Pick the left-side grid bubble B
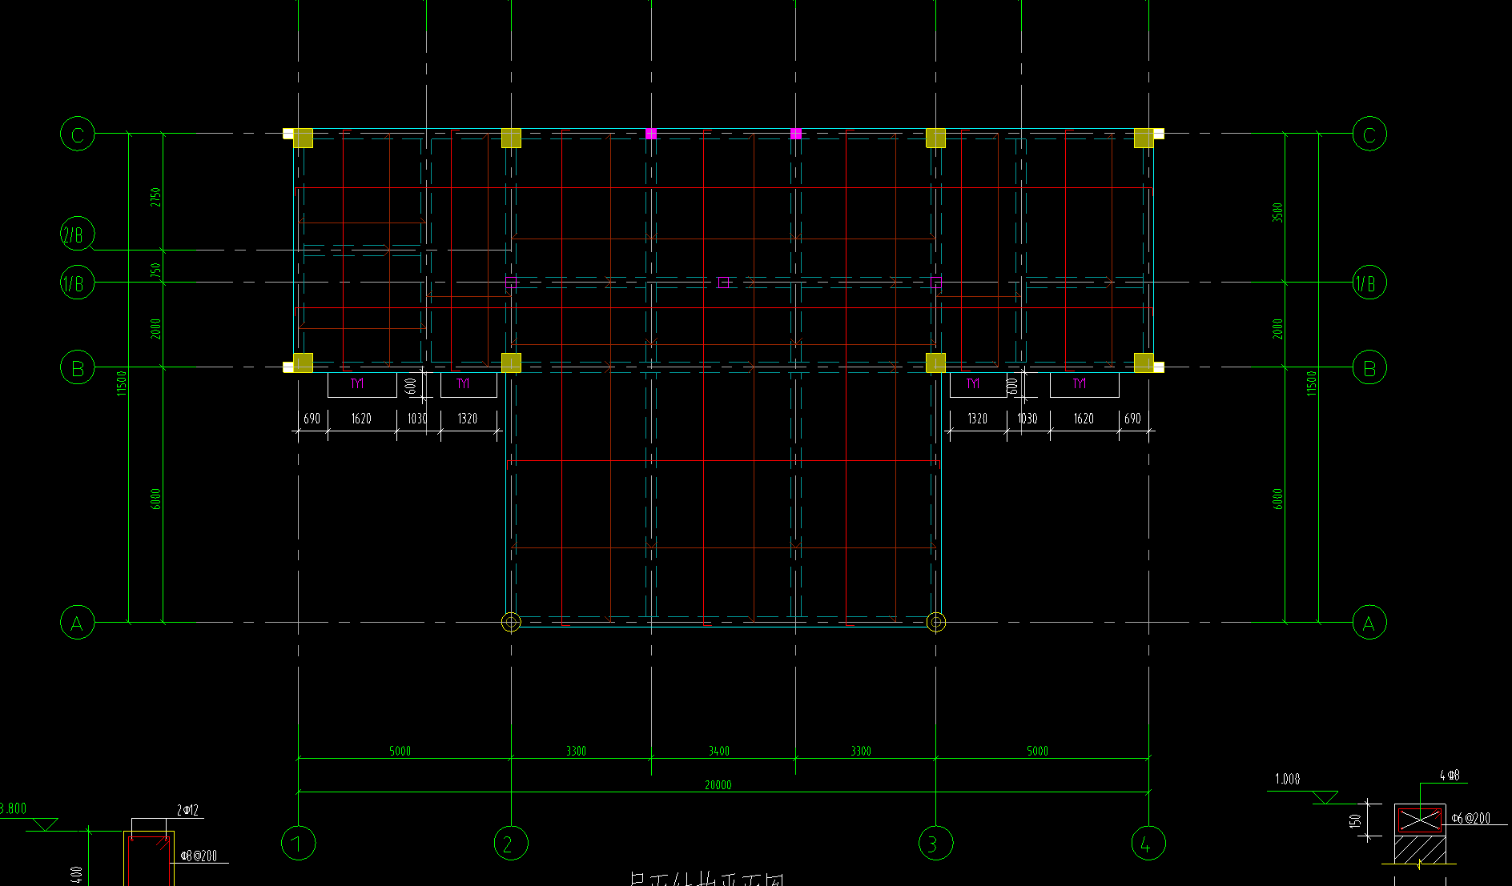This screenshot has height=886, width=1512. coord(78,368)
